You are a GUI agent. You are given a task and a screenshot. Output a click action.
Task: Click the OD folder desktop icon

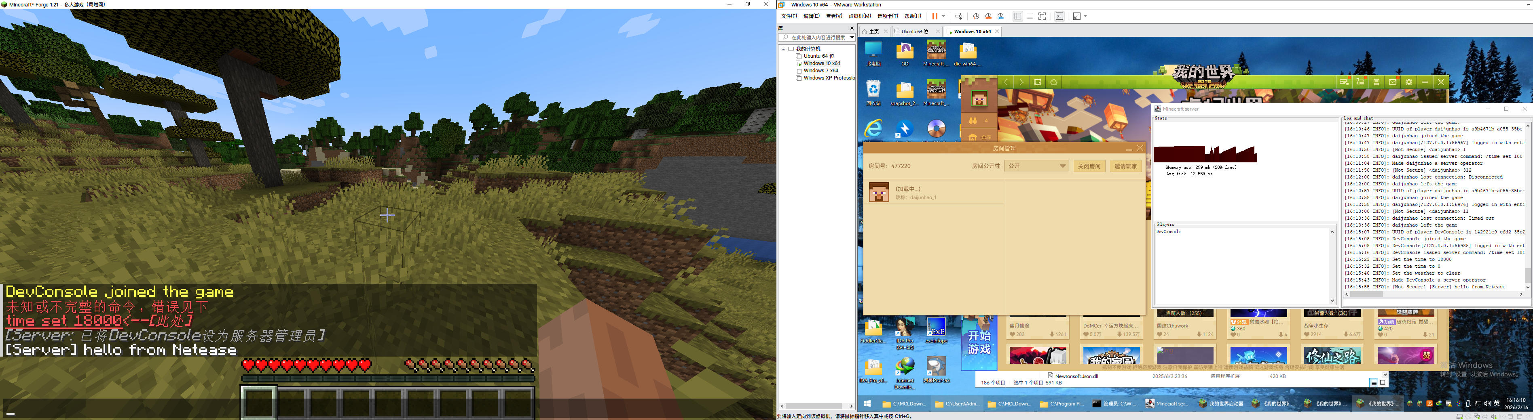[905, 54]
